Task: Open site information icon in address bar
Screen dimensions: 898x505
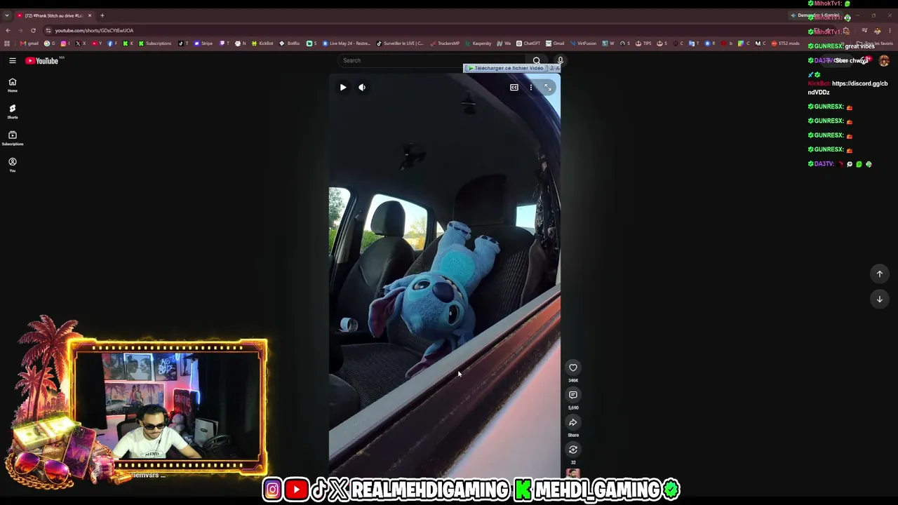Action: click(x=48, y=31)
